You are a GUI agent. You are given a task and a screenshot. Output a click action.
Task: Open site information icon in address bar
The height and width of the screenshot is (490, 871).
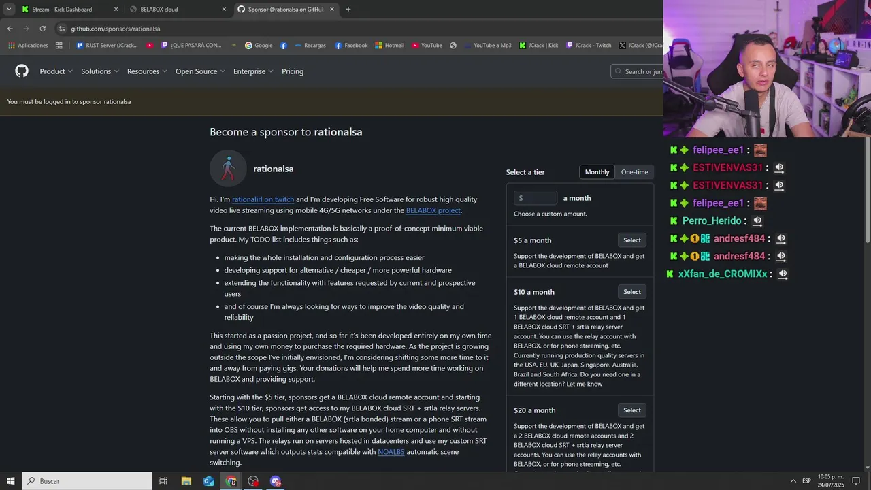[62, 29]
